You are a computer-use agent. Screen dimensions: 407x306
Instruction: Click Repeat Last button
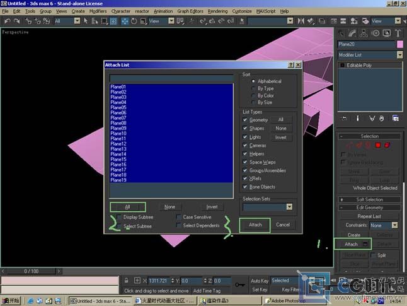point(369,216)
